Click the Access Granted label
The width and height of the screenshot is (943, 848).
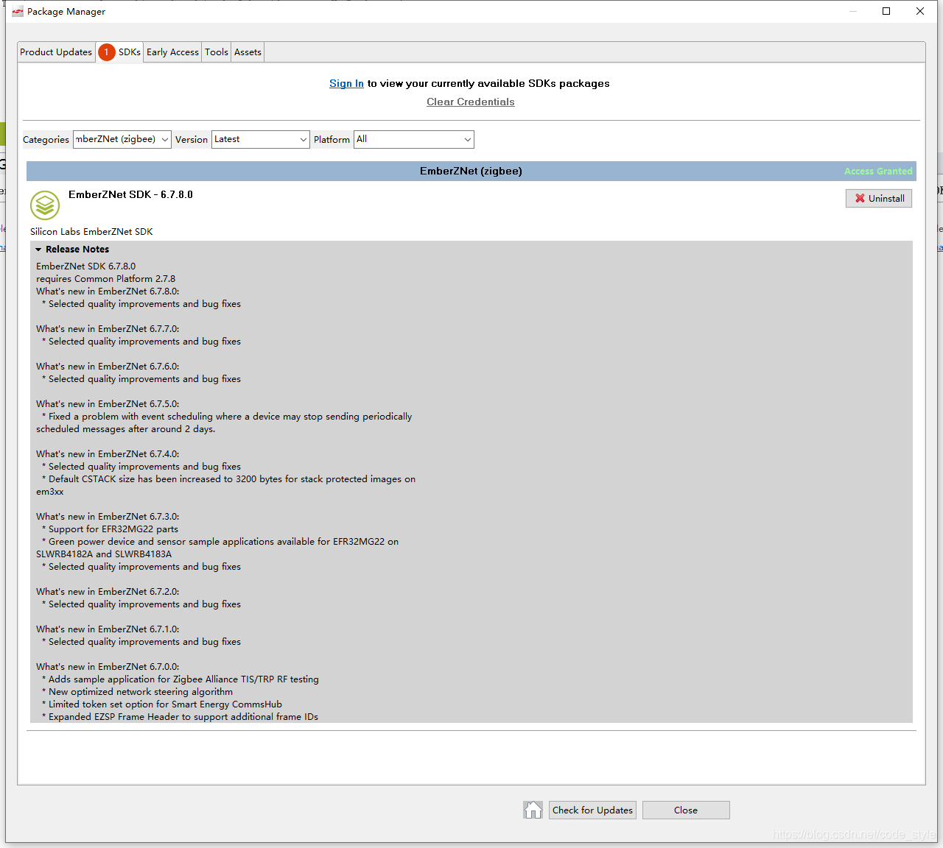tap(878, 171)
